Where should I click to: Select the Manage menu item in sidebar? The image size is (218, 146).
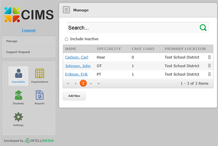click(x=29, y=41)
